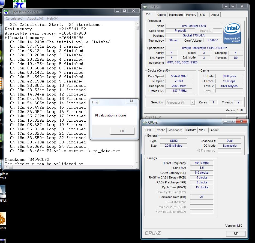255x243 pixels.
Task: Click the DC Mode Symmetric value
Action: tap(229, 146)
